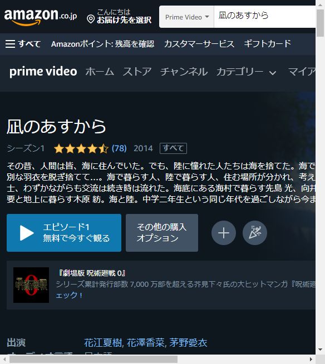The image size is (325, 364).
Task: Click the watch party confetti icon
Action: 255,233
